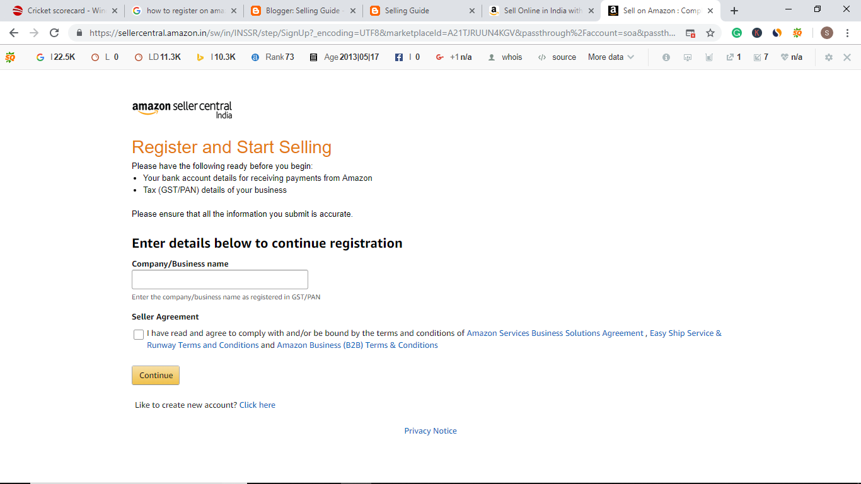The image size is (861, 484).
Task: Click the Majestic L 0 parameter
Action: [x=105, y=57]
